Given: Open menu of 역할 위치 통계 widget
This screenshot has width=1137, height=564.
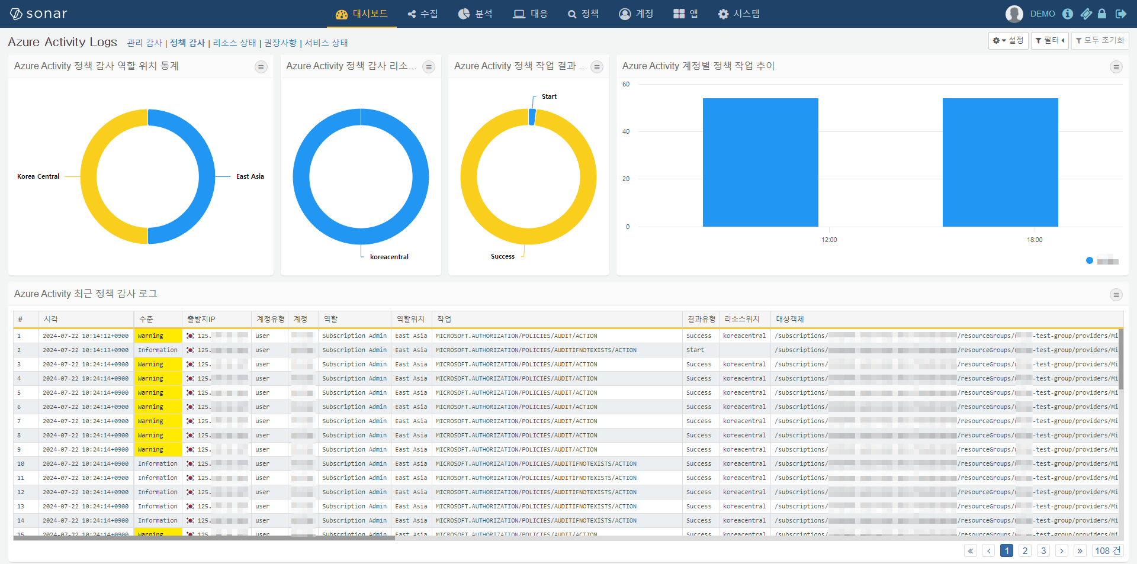Looking at the screenshot, I should click(x=261, y=67).
